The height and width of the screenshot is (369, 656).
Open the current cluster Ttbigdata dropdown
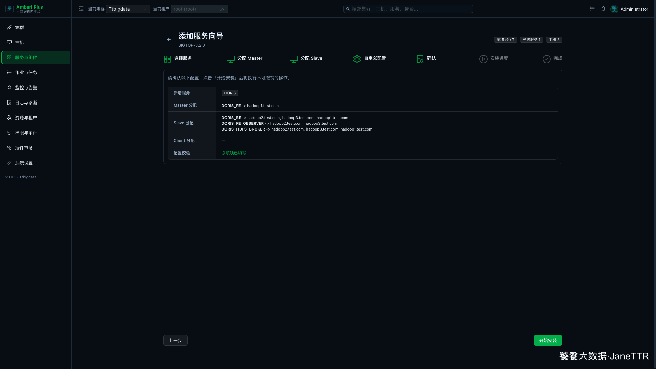pyautogui.click(x=128, y=9)
